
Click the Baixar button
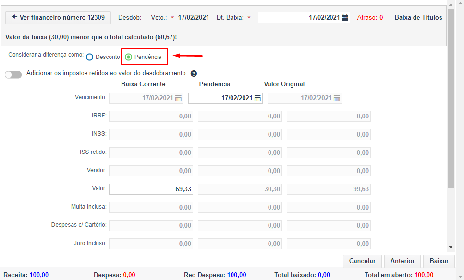pos(439,261)
